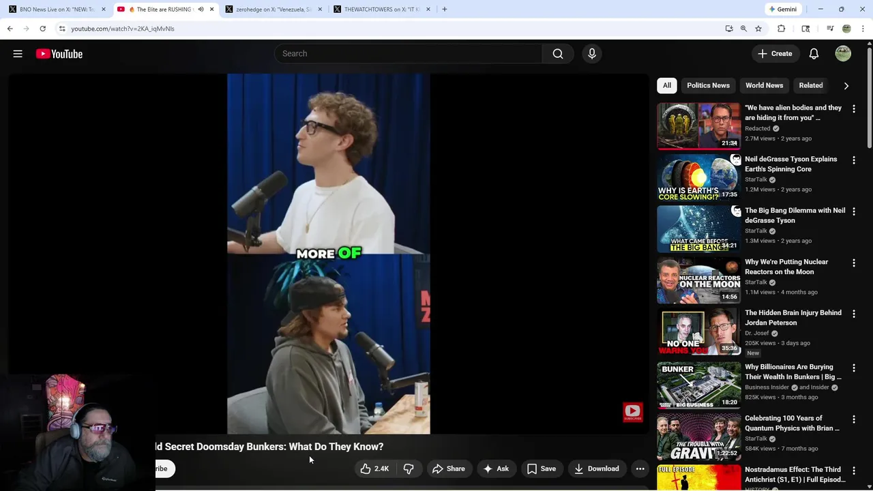Open options for 'We have alien bodies' video
The height and width of the screenshot is (491, 873).
coord(853,108)
